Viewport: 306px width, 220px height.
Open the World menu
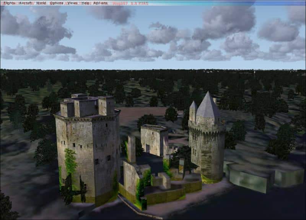[x=41, y=3]
